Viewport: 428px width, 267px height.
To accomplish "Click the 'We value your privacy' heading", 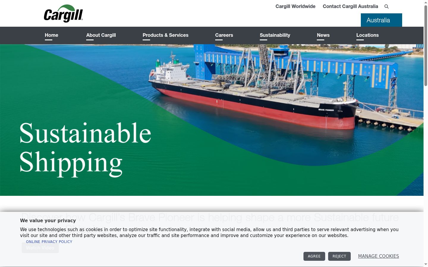I will (x=48, y=220).
